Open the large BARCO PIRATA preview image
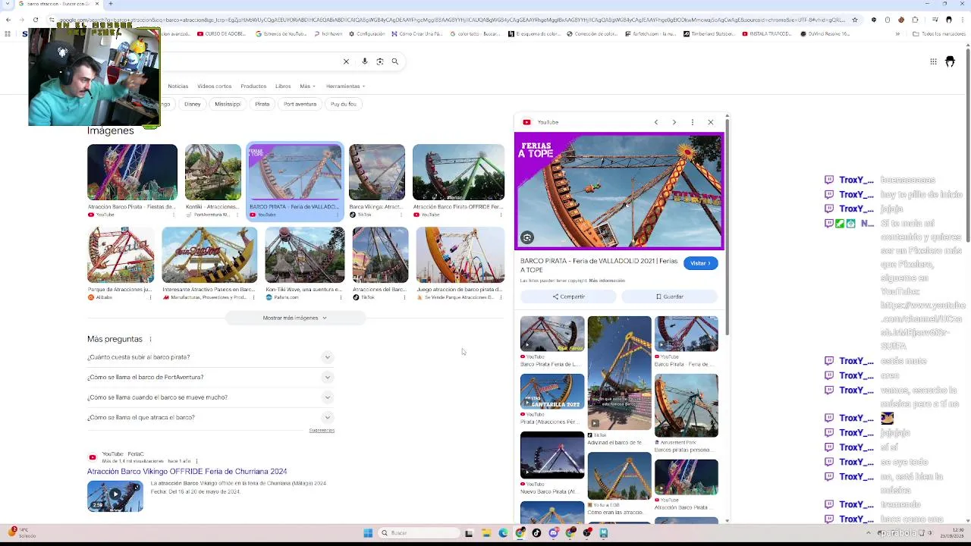This screenshot has height=546, width=971. point(619,191)
